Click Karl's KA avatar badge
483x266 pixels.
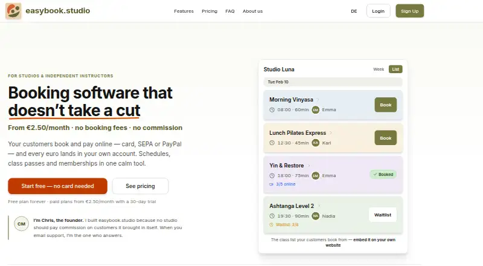(x=315, y=143)
